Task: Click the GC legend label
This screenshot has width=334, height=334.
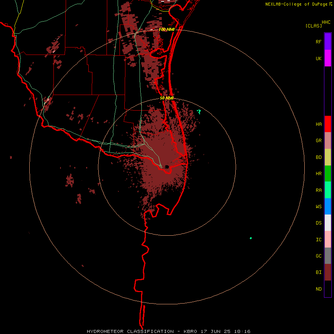Action: pyautogui.click(x=318, y=256)
